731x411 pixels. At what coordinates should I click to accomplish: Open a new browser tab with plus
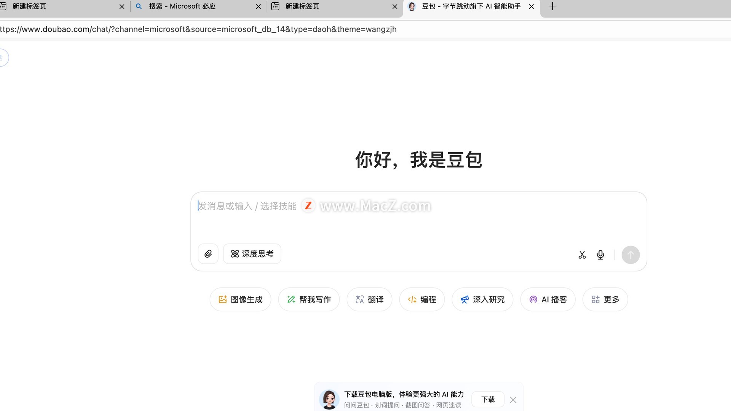552,6
